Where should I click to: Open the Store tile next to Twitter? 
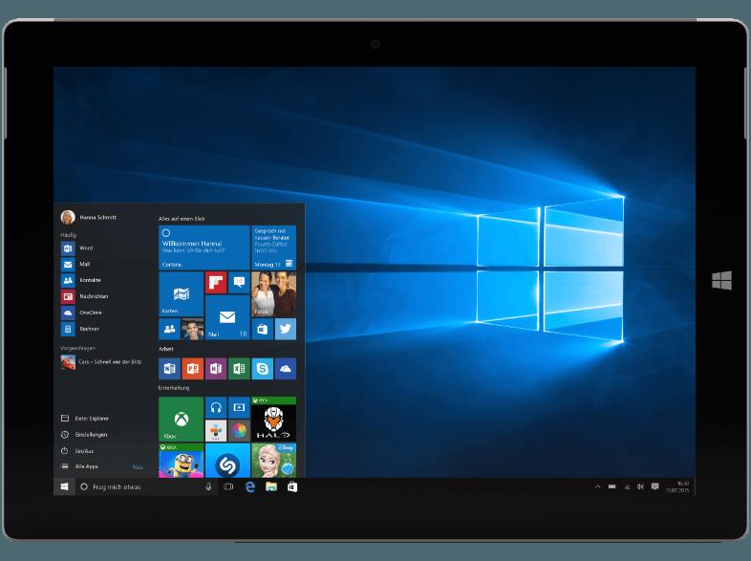click(262, 329)
